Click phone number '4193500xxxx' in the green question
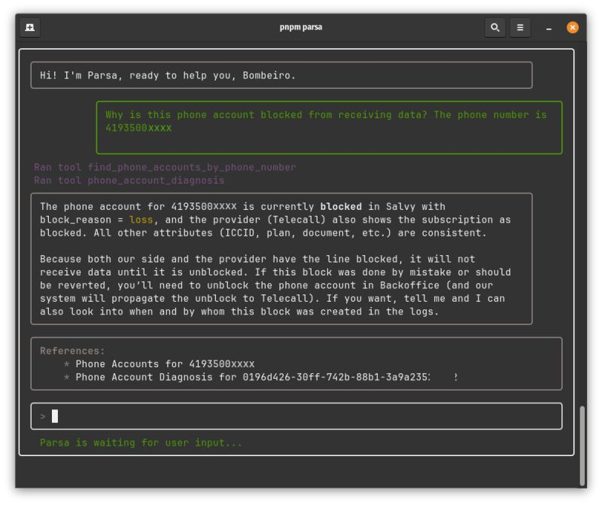Viewport: 602px width, 505px height. click(138, 128)
